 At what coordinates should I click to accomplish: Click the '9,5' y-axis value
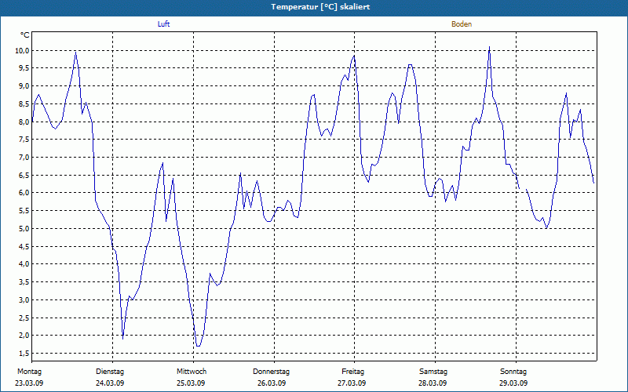[x=24, y=68]
